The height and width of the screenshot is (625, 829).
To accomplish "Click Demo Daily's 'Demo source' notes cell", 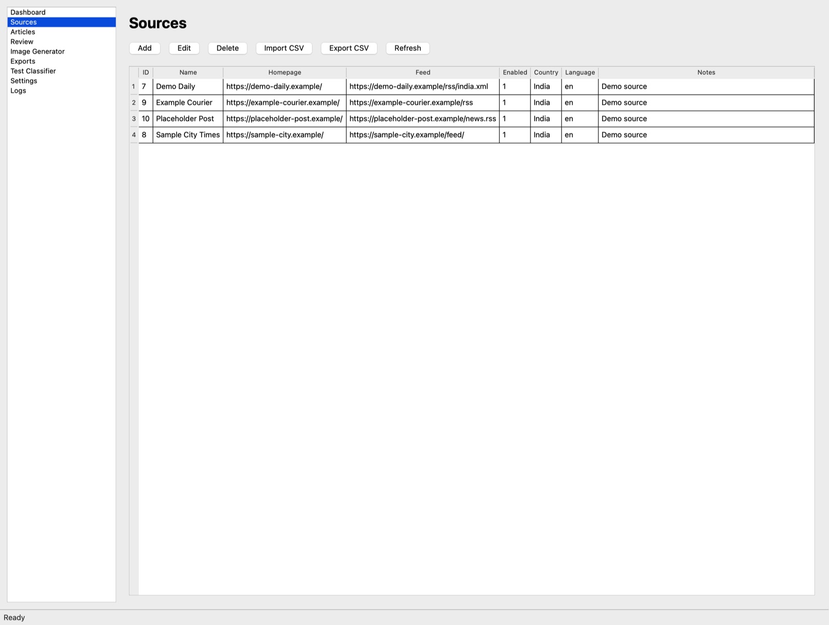I will coord(706,87).
